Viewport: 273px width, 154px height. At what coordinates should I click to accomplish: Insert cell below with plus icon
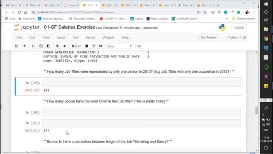point(25,46)
